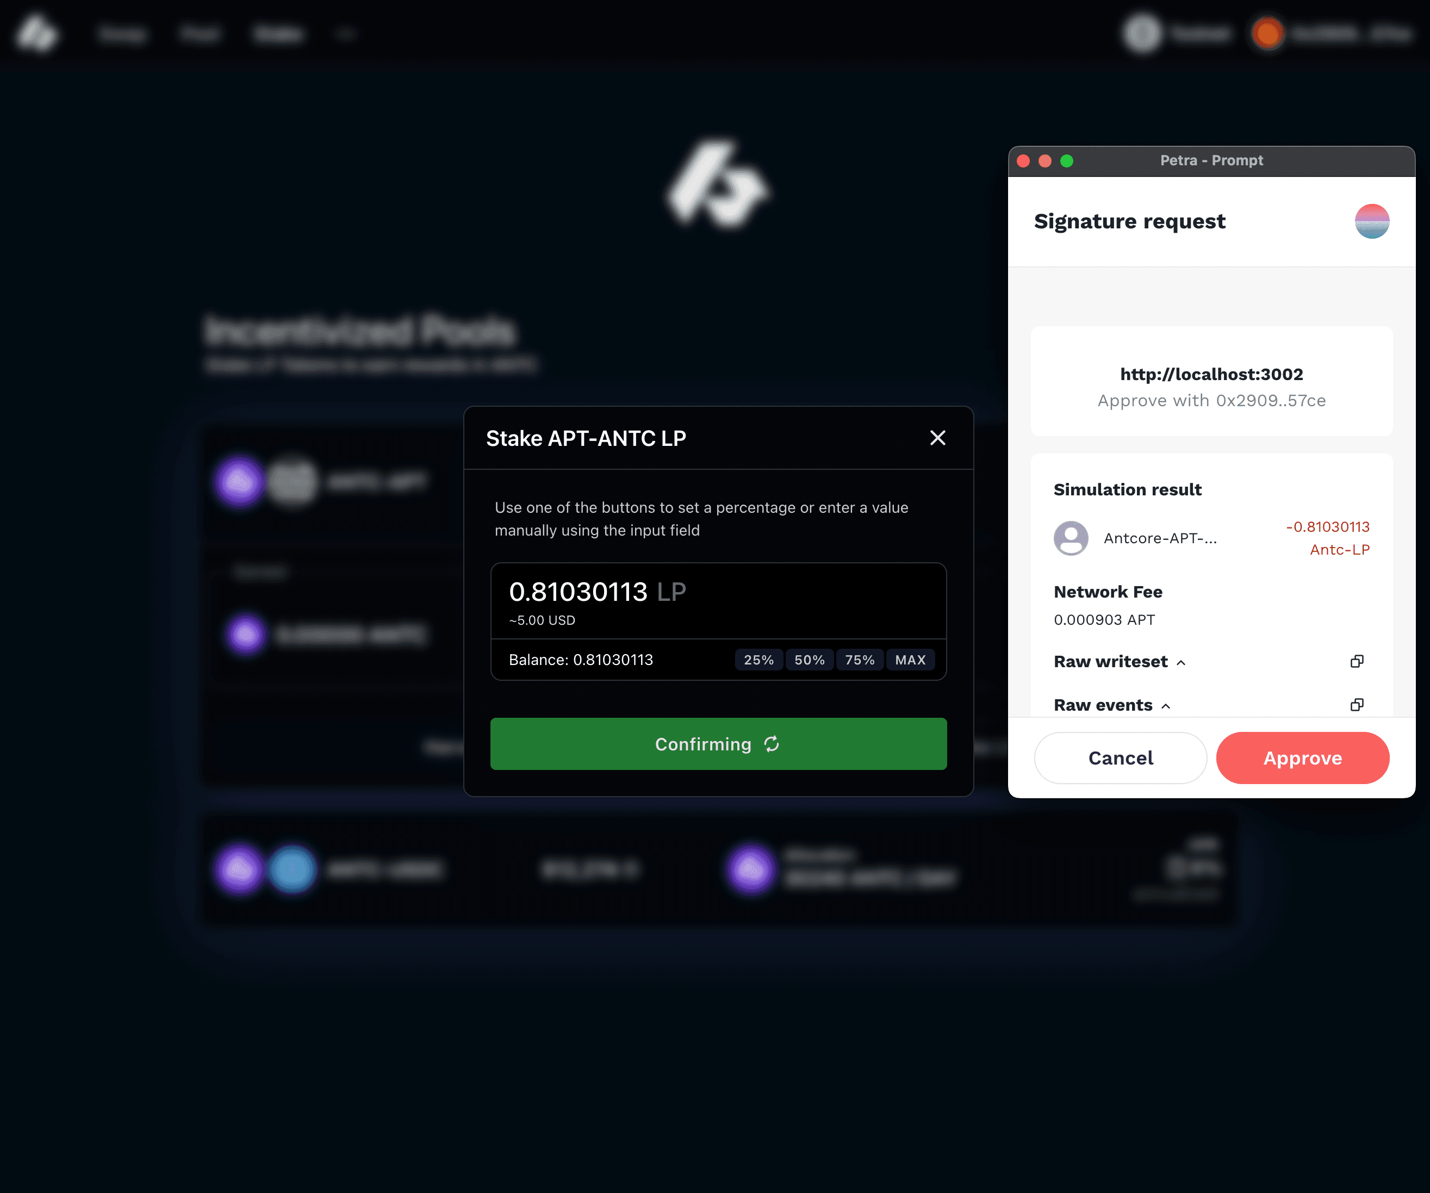The width and height of the screenshot is (1430, 1193).
Task: Open the Swap menu tab
Action: pos(121,33)
